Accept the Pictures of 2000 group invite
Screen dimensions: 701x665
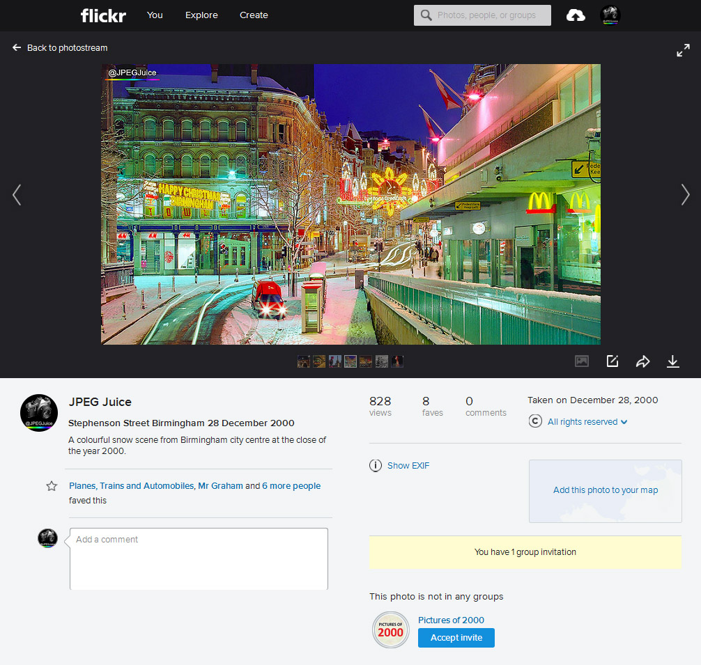click(456, 637)
